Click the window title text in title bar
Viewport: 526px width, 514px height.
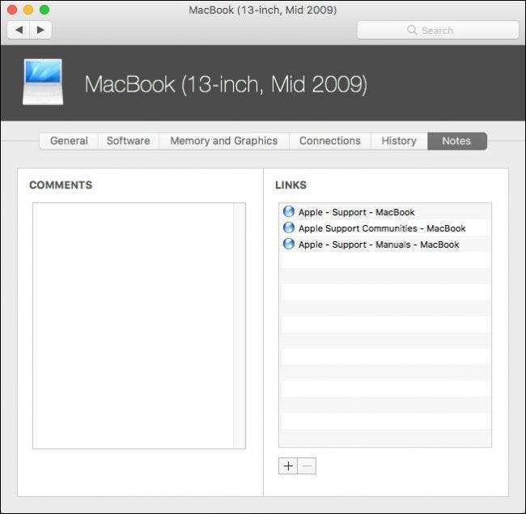[x=263, y=10]
